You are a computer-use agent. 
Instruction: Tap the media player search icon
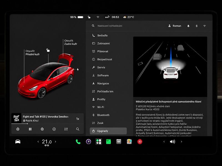click(x=78, y=129)
